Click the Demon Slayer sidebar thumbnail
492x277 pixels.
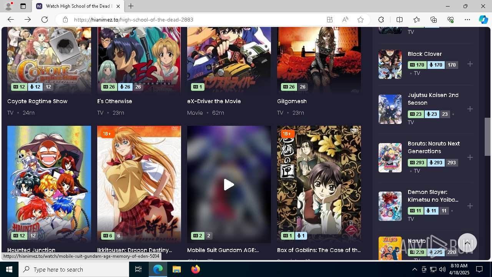click(390, 206)
